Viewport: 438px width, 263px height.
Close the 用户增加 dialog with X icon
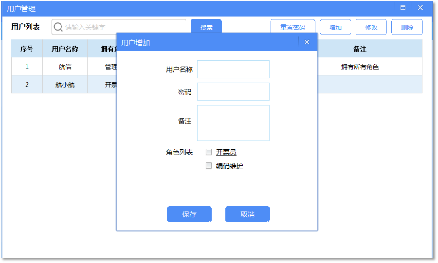307,42
